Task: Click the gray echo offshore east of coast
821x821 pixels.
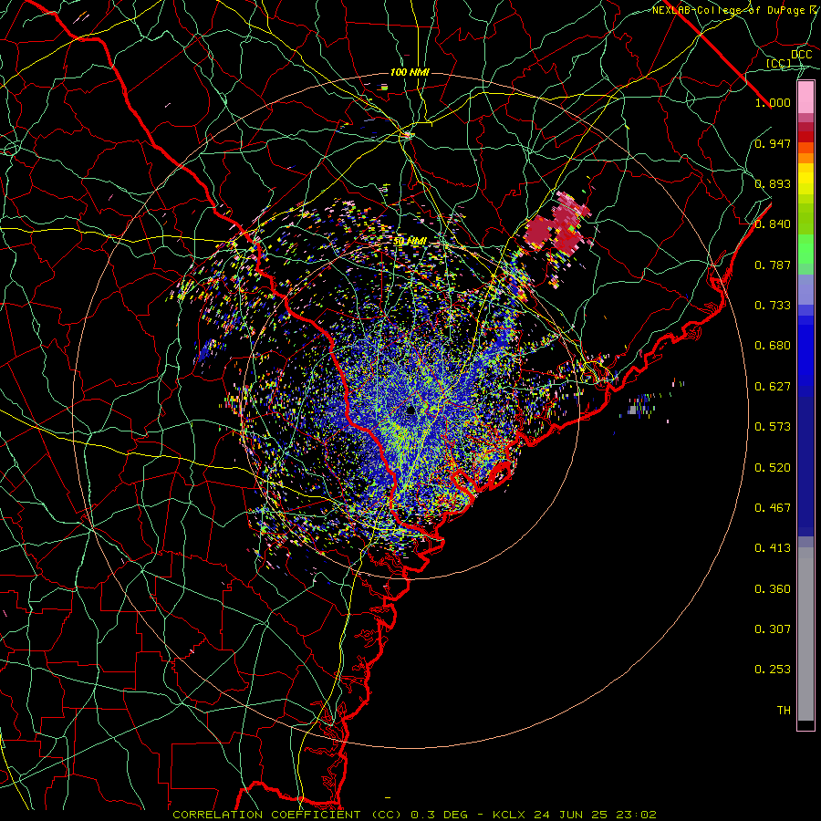Action: [633, 410]
